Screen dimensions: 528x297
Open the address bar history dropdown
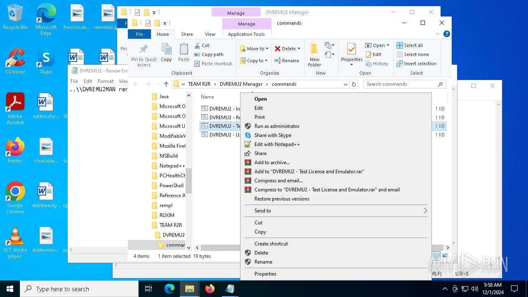(x=345, y=84)
